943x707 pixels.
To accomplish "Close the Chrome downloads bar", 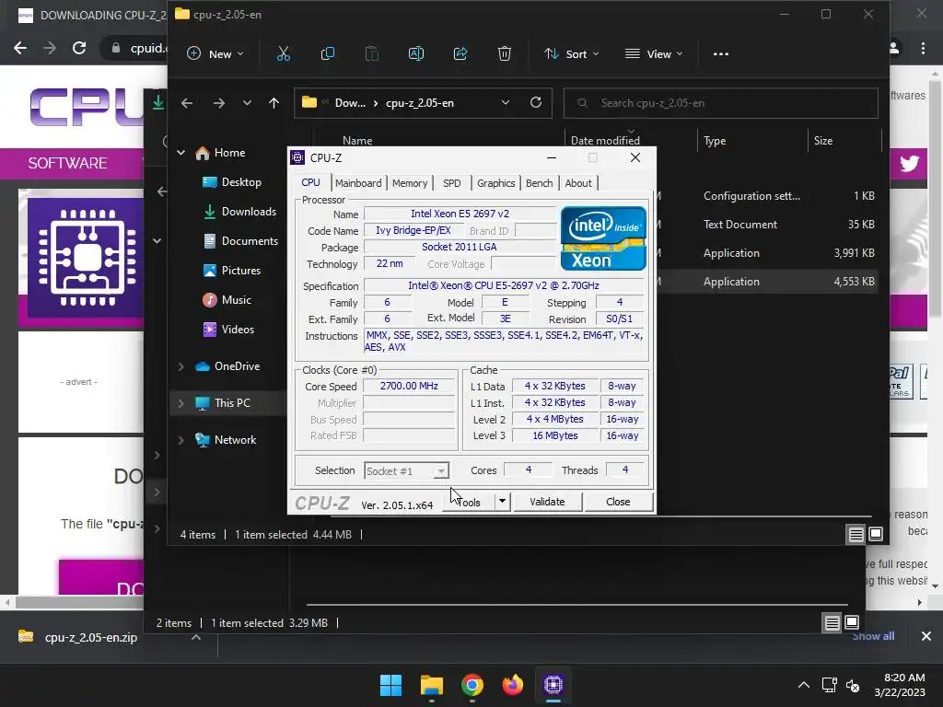I will coord(926,636).
